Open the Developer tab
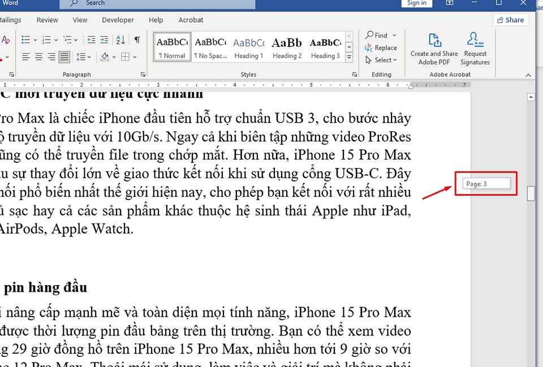This screenshot has width=543, height=367. coord(118,20)
